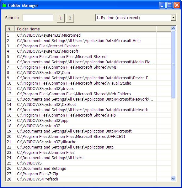The image size is (182, 188).
Task: Click the N... column header
Action: click(x=10, y=29)
